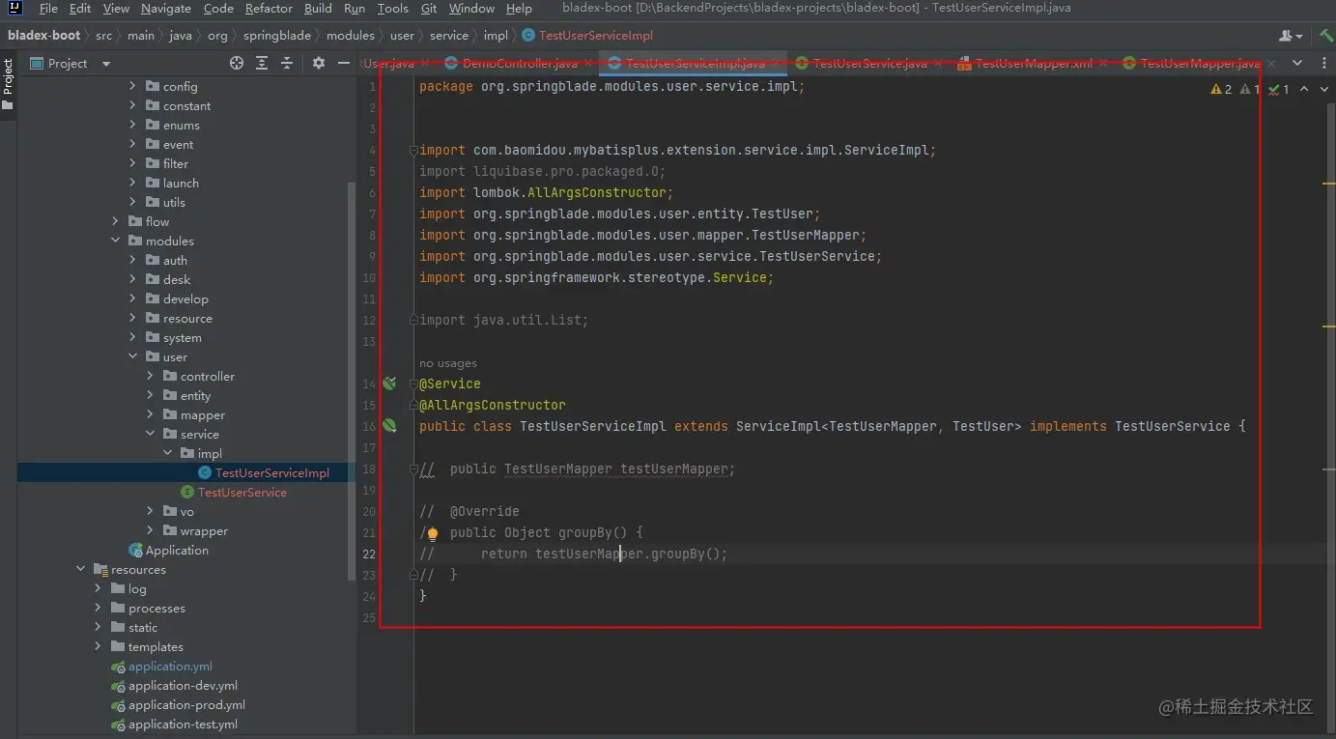Open the editor tabs kebab menu
The height and width of the screenshot is (739, 1336).
(x=1322, y=63)
